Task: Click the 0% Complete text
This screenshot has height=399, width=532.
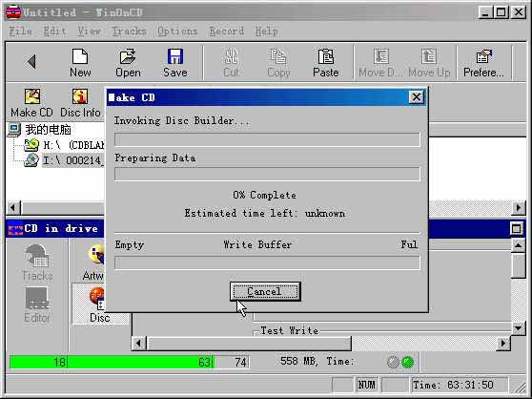Action: (264, 196)
